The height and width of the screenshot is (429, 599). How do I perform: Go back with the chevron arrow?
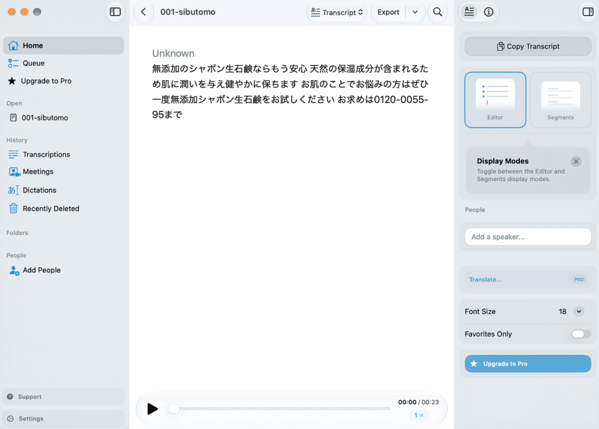144,12
